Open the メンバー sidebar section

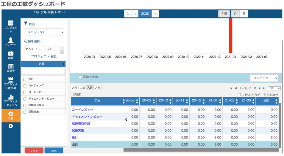11,42
